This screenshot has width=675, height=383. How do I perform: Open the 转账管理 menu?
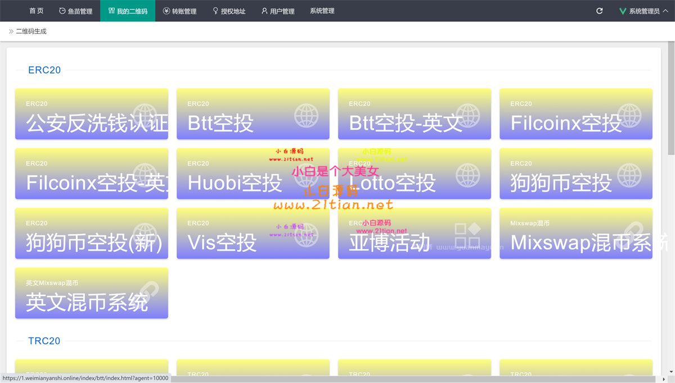click(179, 11)
